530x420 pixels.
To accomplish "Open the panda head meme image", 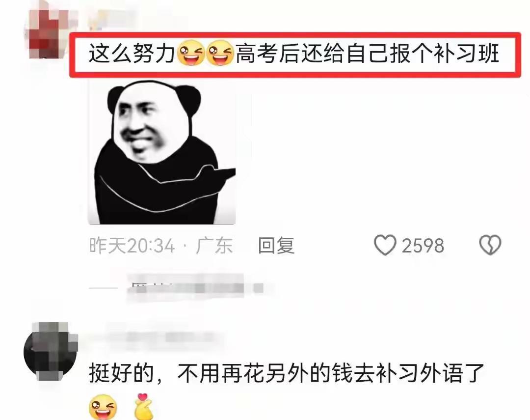I will (162, 152).
